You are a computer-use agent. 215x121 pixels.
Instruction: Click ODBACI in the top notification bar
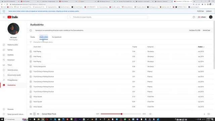tap(209, 11)
